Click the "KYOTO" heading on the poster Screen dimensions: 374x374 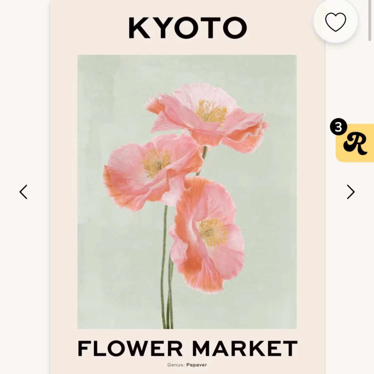pos(187,28)
